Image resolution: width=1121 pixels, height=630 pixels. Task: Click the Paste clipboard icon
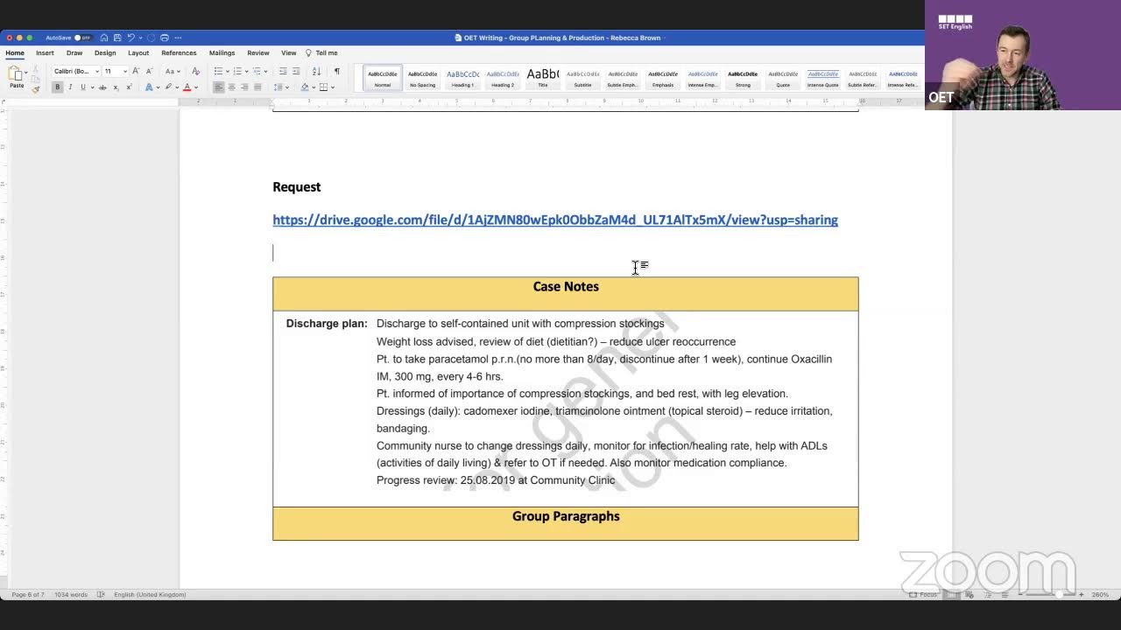point(16,73)
